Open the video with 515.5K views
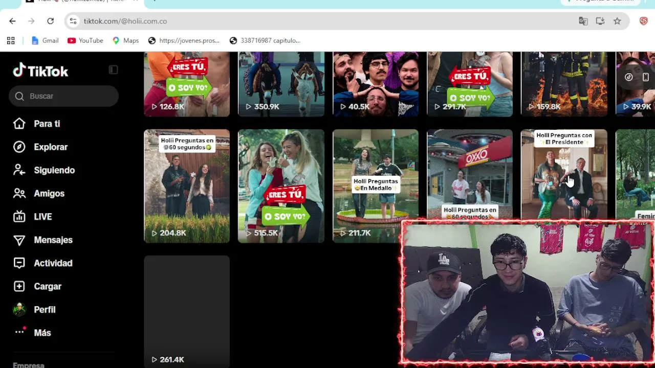 [281, 186]
